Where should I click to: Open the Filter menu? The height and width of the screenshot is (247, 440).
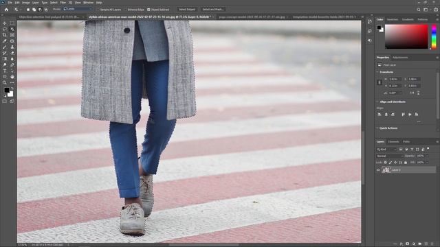point(63,3)
